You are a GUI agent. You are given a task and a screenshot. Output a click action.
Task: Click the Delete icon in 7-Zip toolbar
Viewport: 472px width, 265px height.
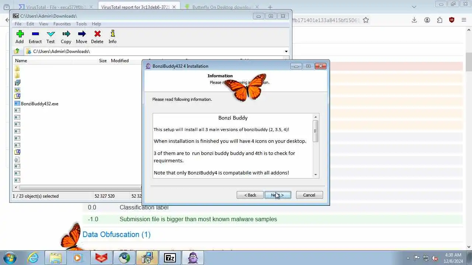coord(97,37)
